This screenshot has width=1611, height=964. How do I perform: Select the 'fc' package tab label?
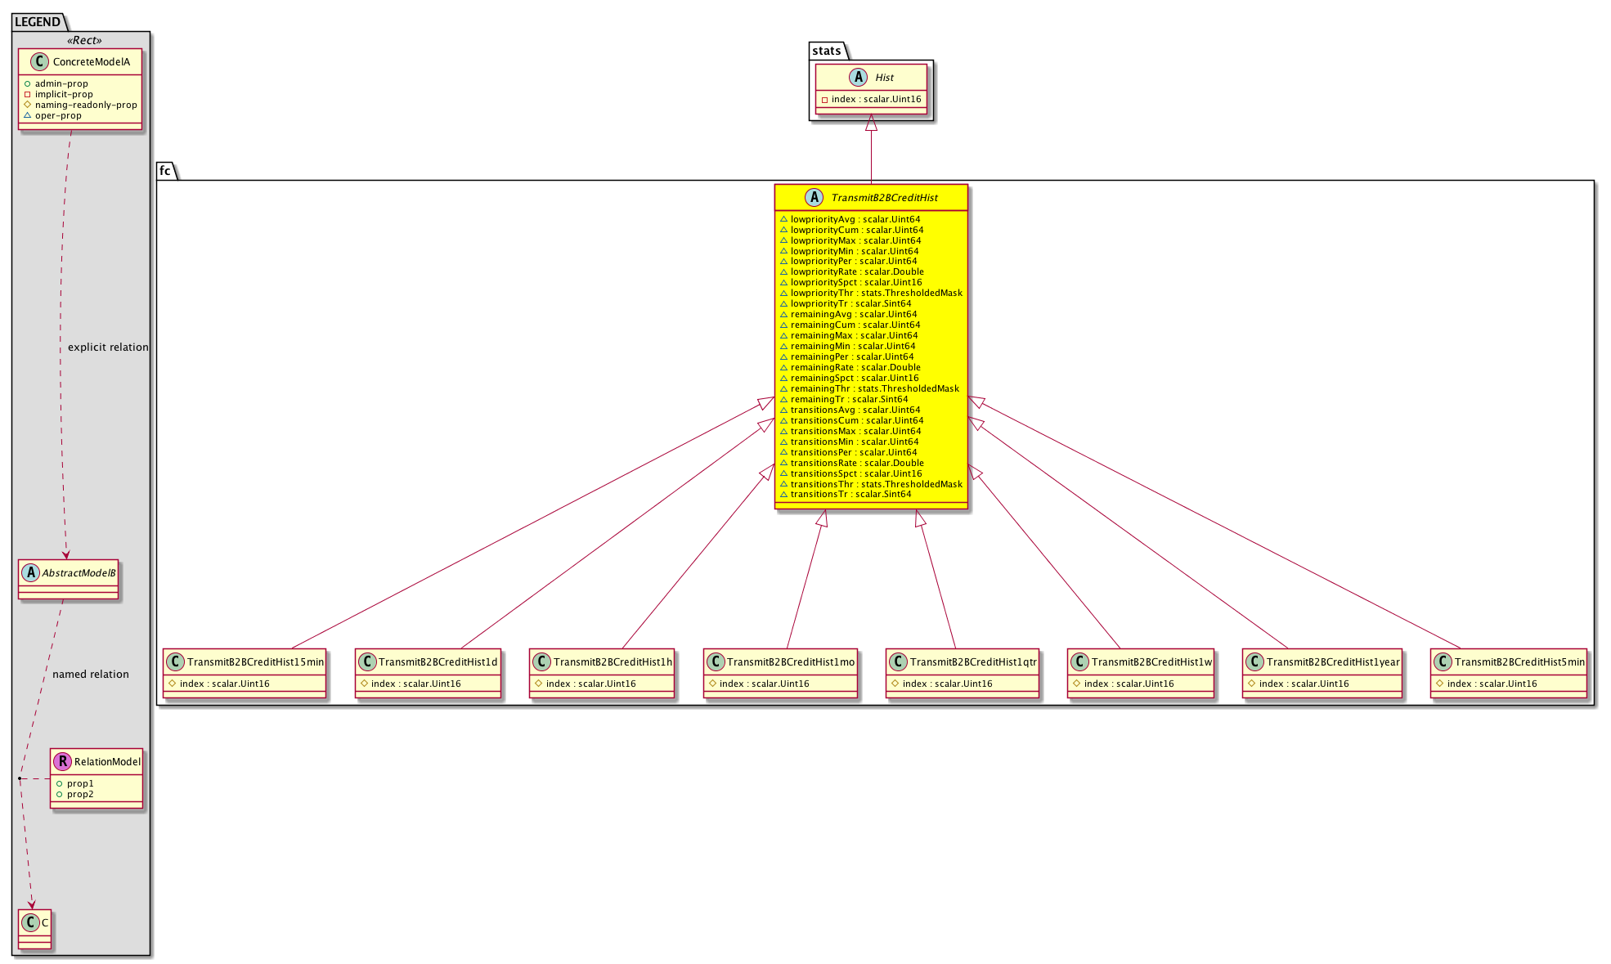click(164, 171)
